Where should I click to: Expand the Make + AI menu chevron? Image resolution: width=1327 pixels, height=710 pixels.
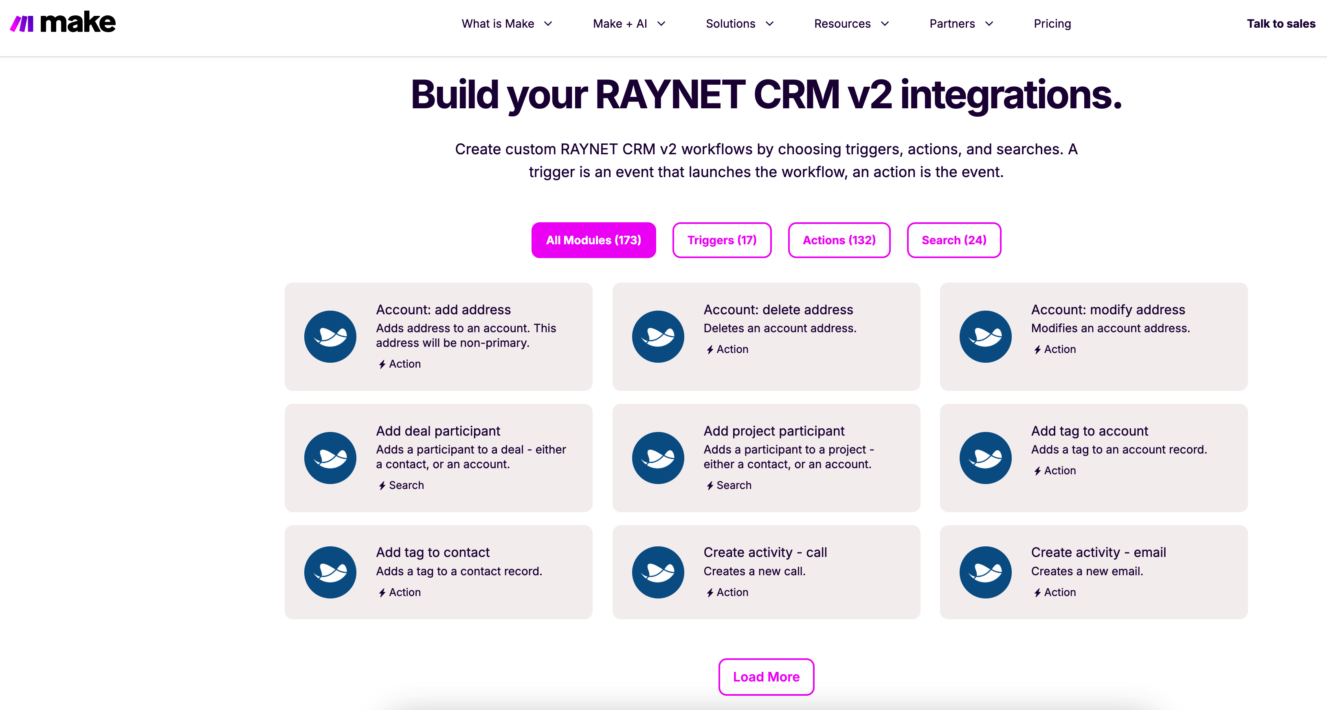[x=661, y=24]
